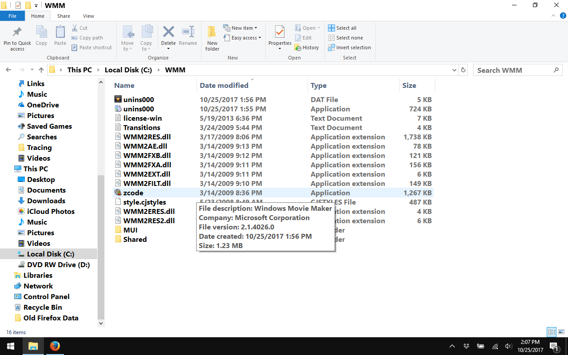The height and width of the screenshot is (355, 568).
Task: Click the New folder icon
Action: click(212, 32)
